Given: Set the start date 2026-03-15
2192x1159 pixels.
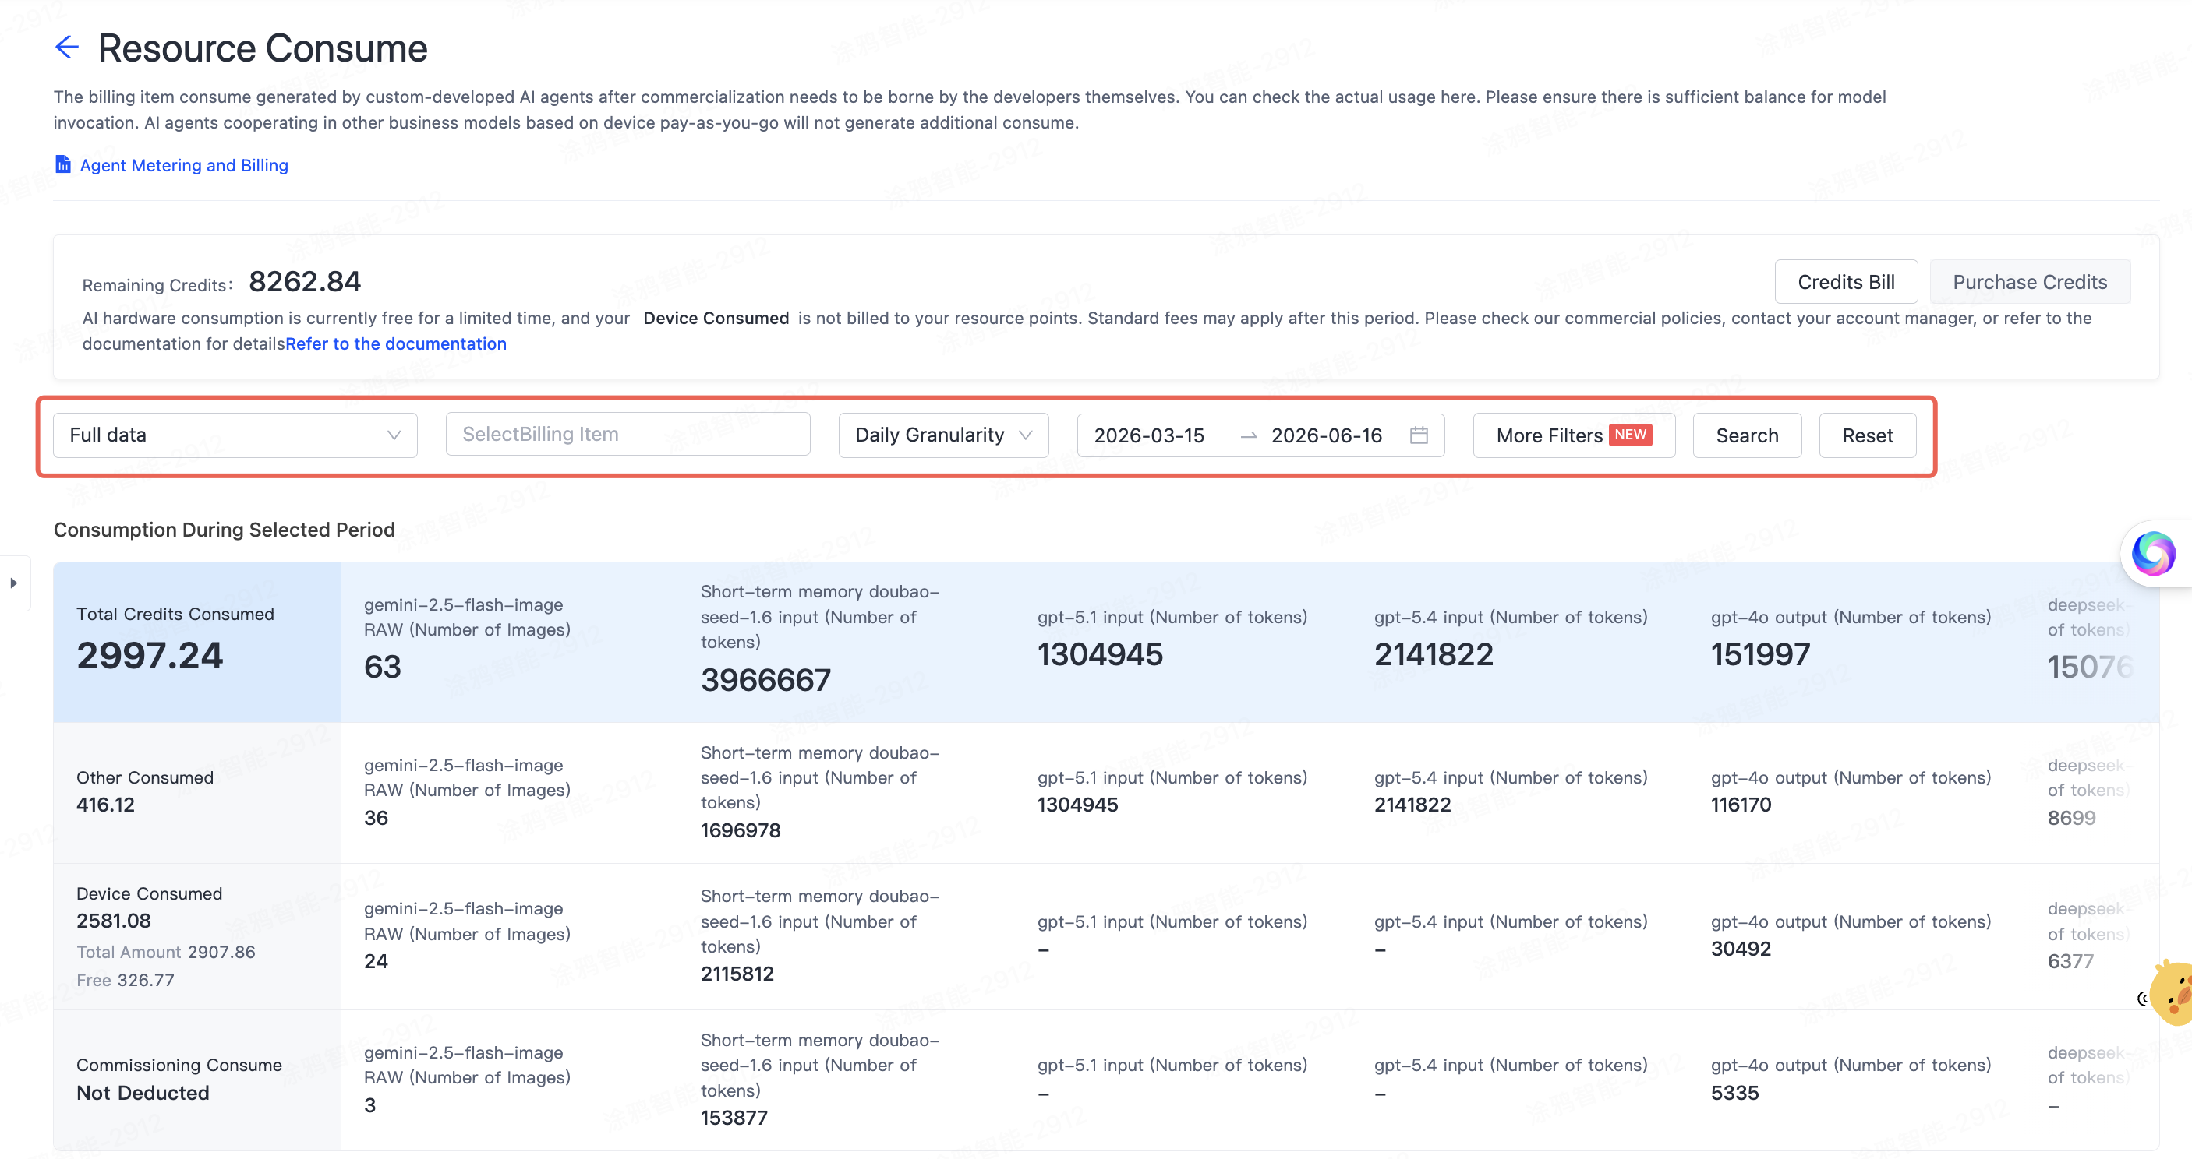Looking at the screenshot, I should [x=1149, y=435].
